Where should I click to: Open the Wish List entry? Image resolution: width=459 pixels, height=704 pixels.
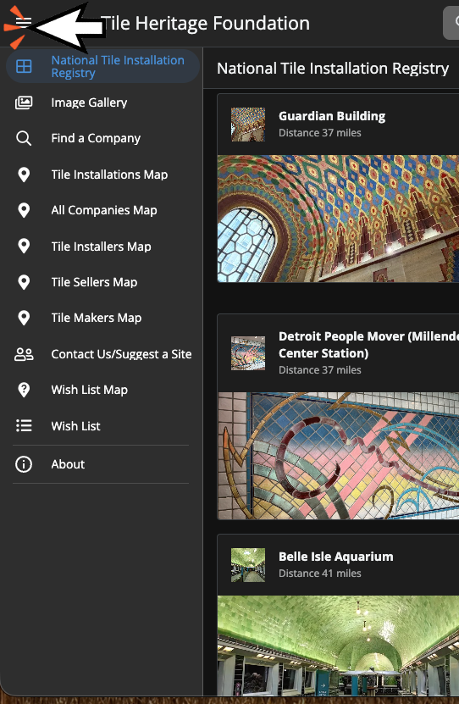pos(102,425)
